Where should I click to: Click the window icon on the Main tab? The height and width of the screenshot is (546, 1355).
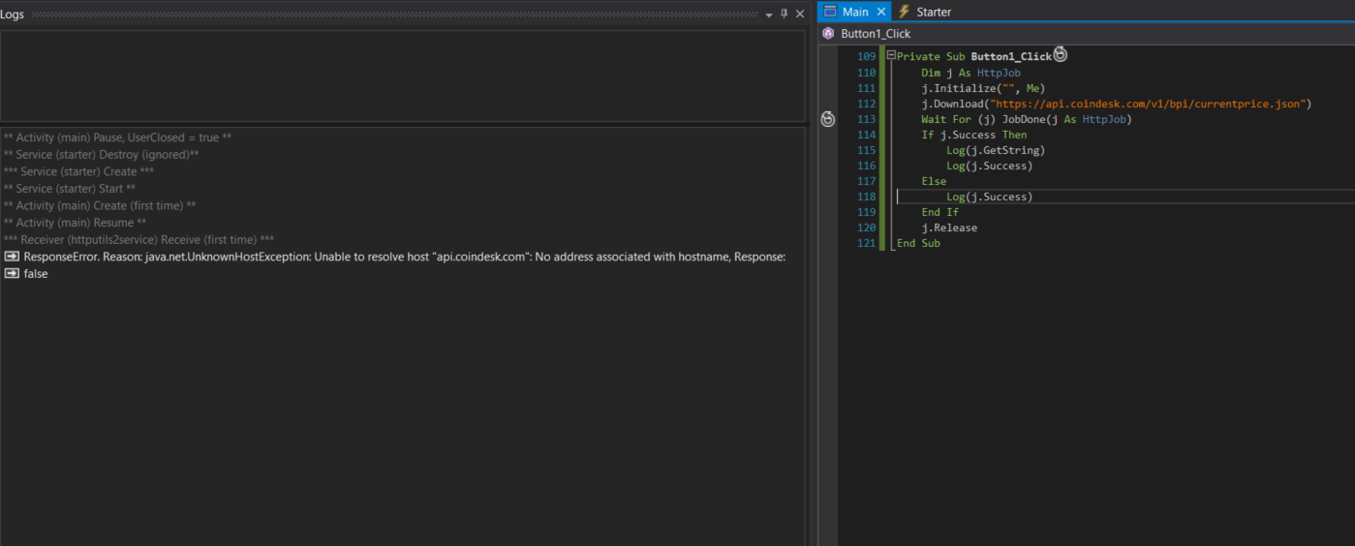point(830,12)
